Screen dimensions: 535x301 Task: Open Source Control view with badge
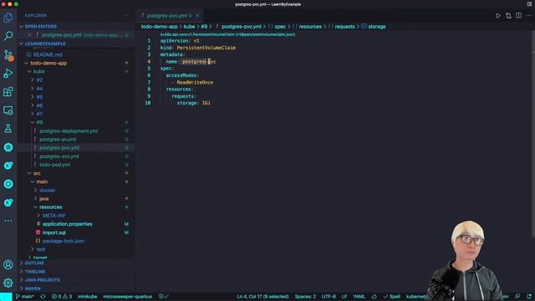(8, 55)
